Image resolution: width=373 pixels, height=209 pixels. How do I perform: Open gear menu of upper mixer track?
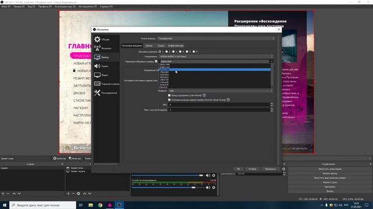(214, 175)
